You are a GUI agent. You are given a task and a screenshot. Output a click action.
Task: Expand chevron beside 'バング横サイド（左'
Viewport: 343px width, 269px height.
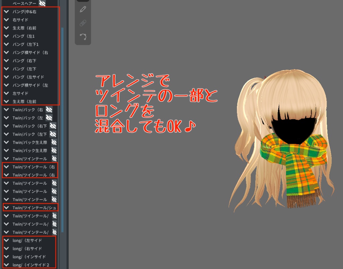(6, 85)
